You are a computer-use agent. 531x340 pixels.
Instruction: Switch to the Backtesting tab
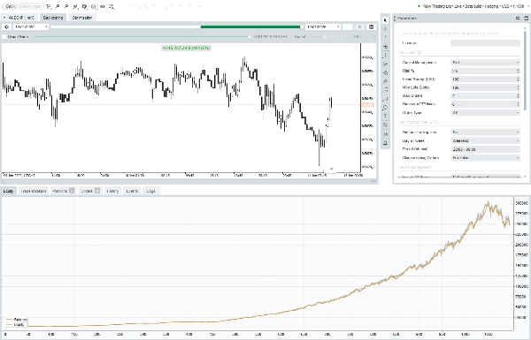pos(53,18)
